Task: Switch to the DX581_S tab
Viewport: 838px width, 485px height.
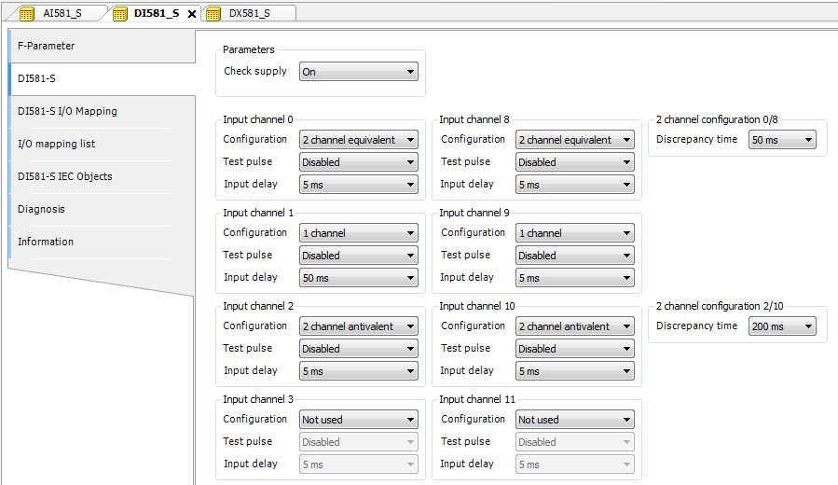Action: pos(249,13)
